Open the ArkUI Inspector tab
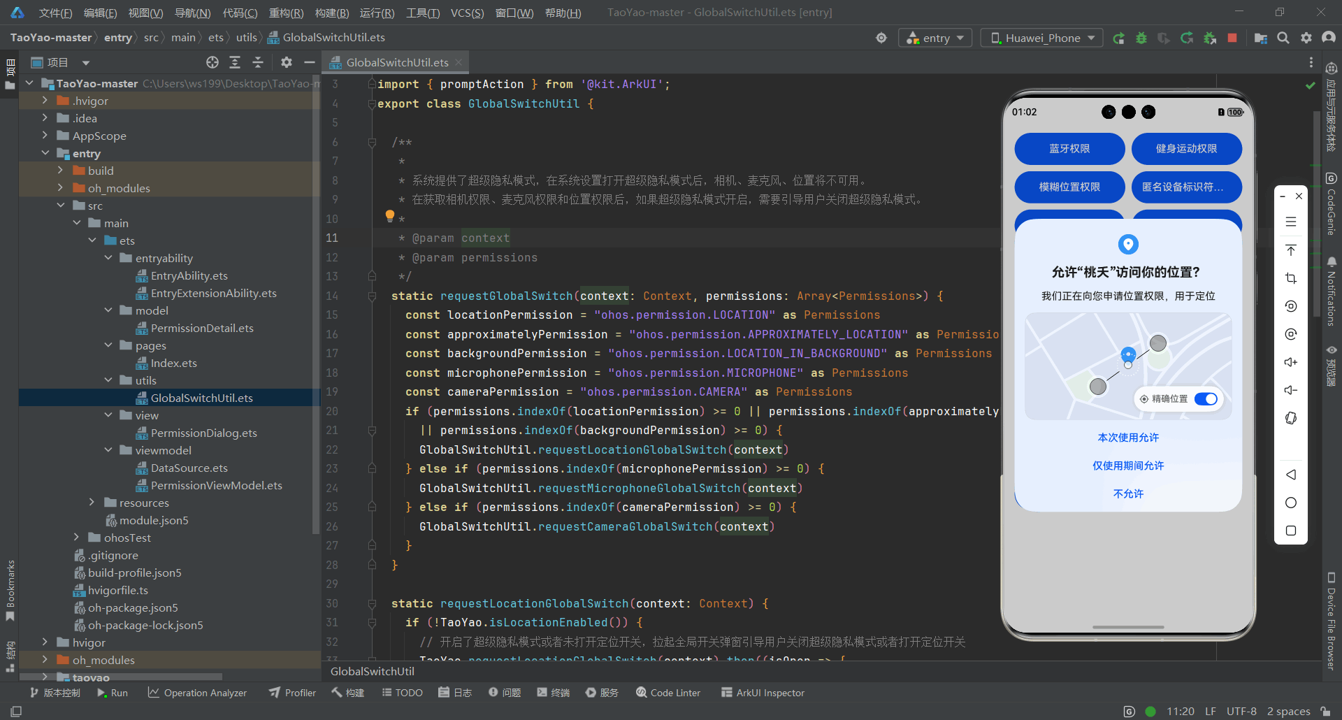1342x720 pixels. pyautogui.click(x=763, y=693)
